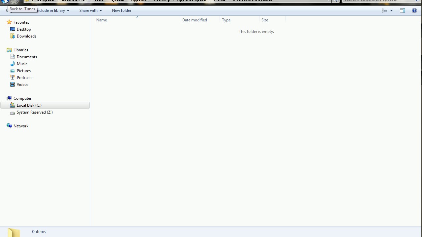
Task: Create a New folder from toolbar
Action: coord(122,11)
